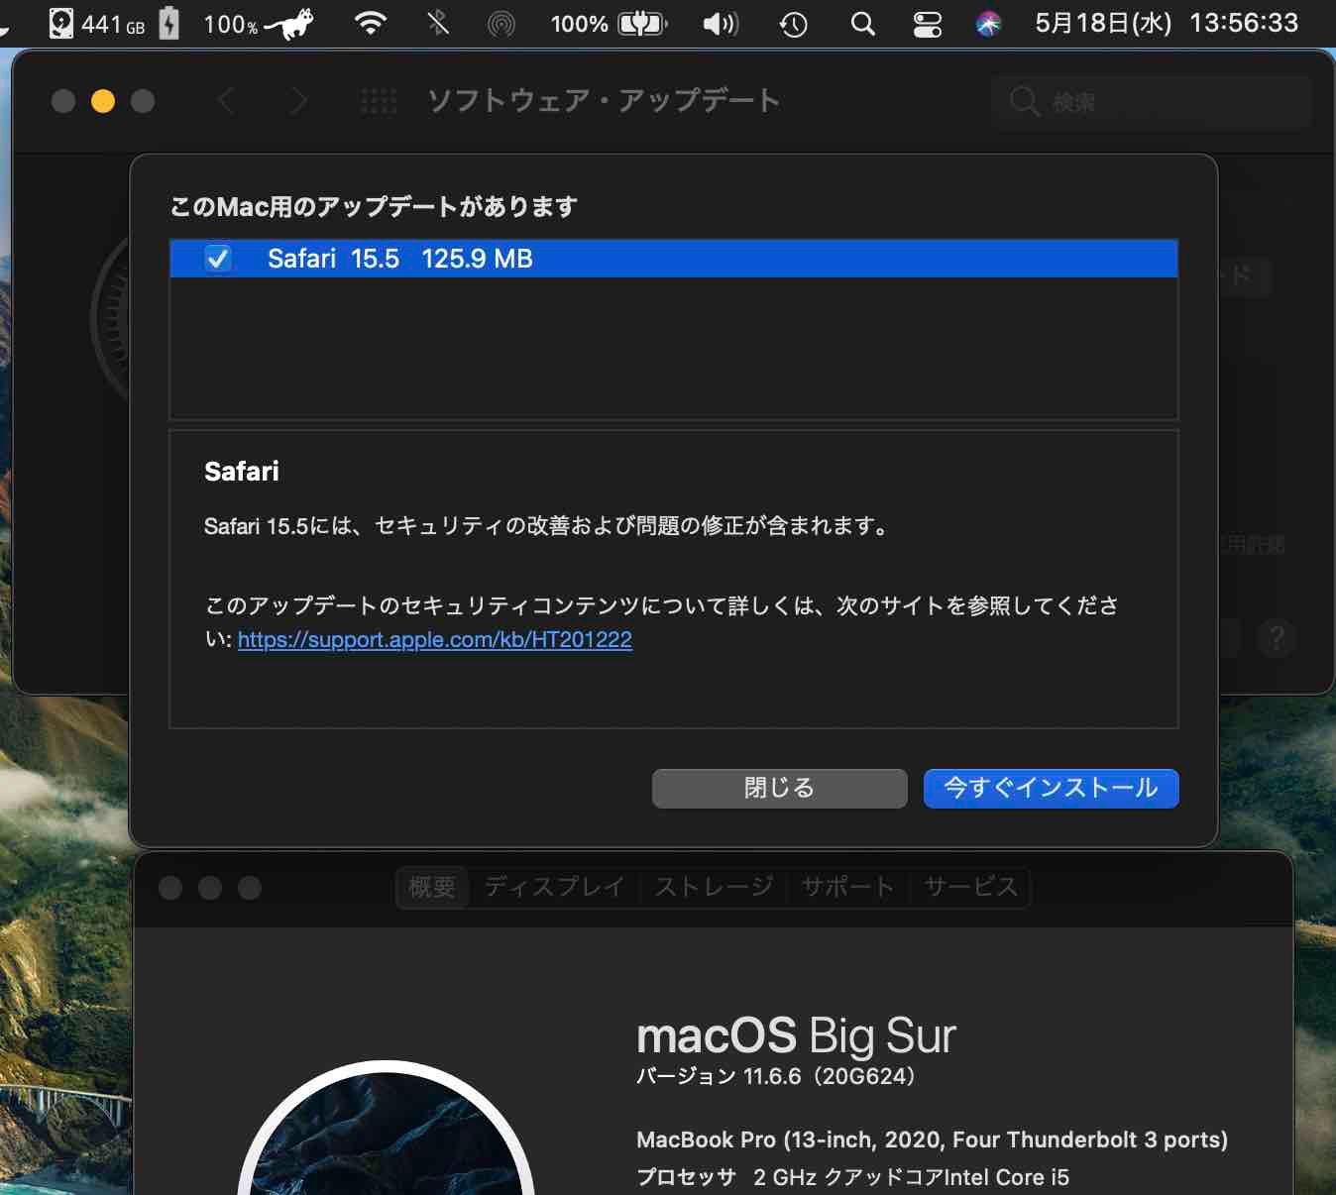Image resolution: width=1336 pixels, height=1195 pixels.
Task: Switch to ストレージ tab
Action: pos(714,887)
